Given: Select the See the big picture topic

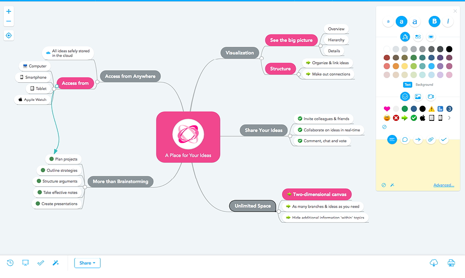Looking at the screenshot, I should click(291, 40).
